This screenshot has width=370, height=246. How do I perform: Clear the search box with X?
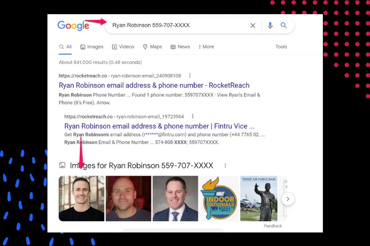tap(253, 26)
